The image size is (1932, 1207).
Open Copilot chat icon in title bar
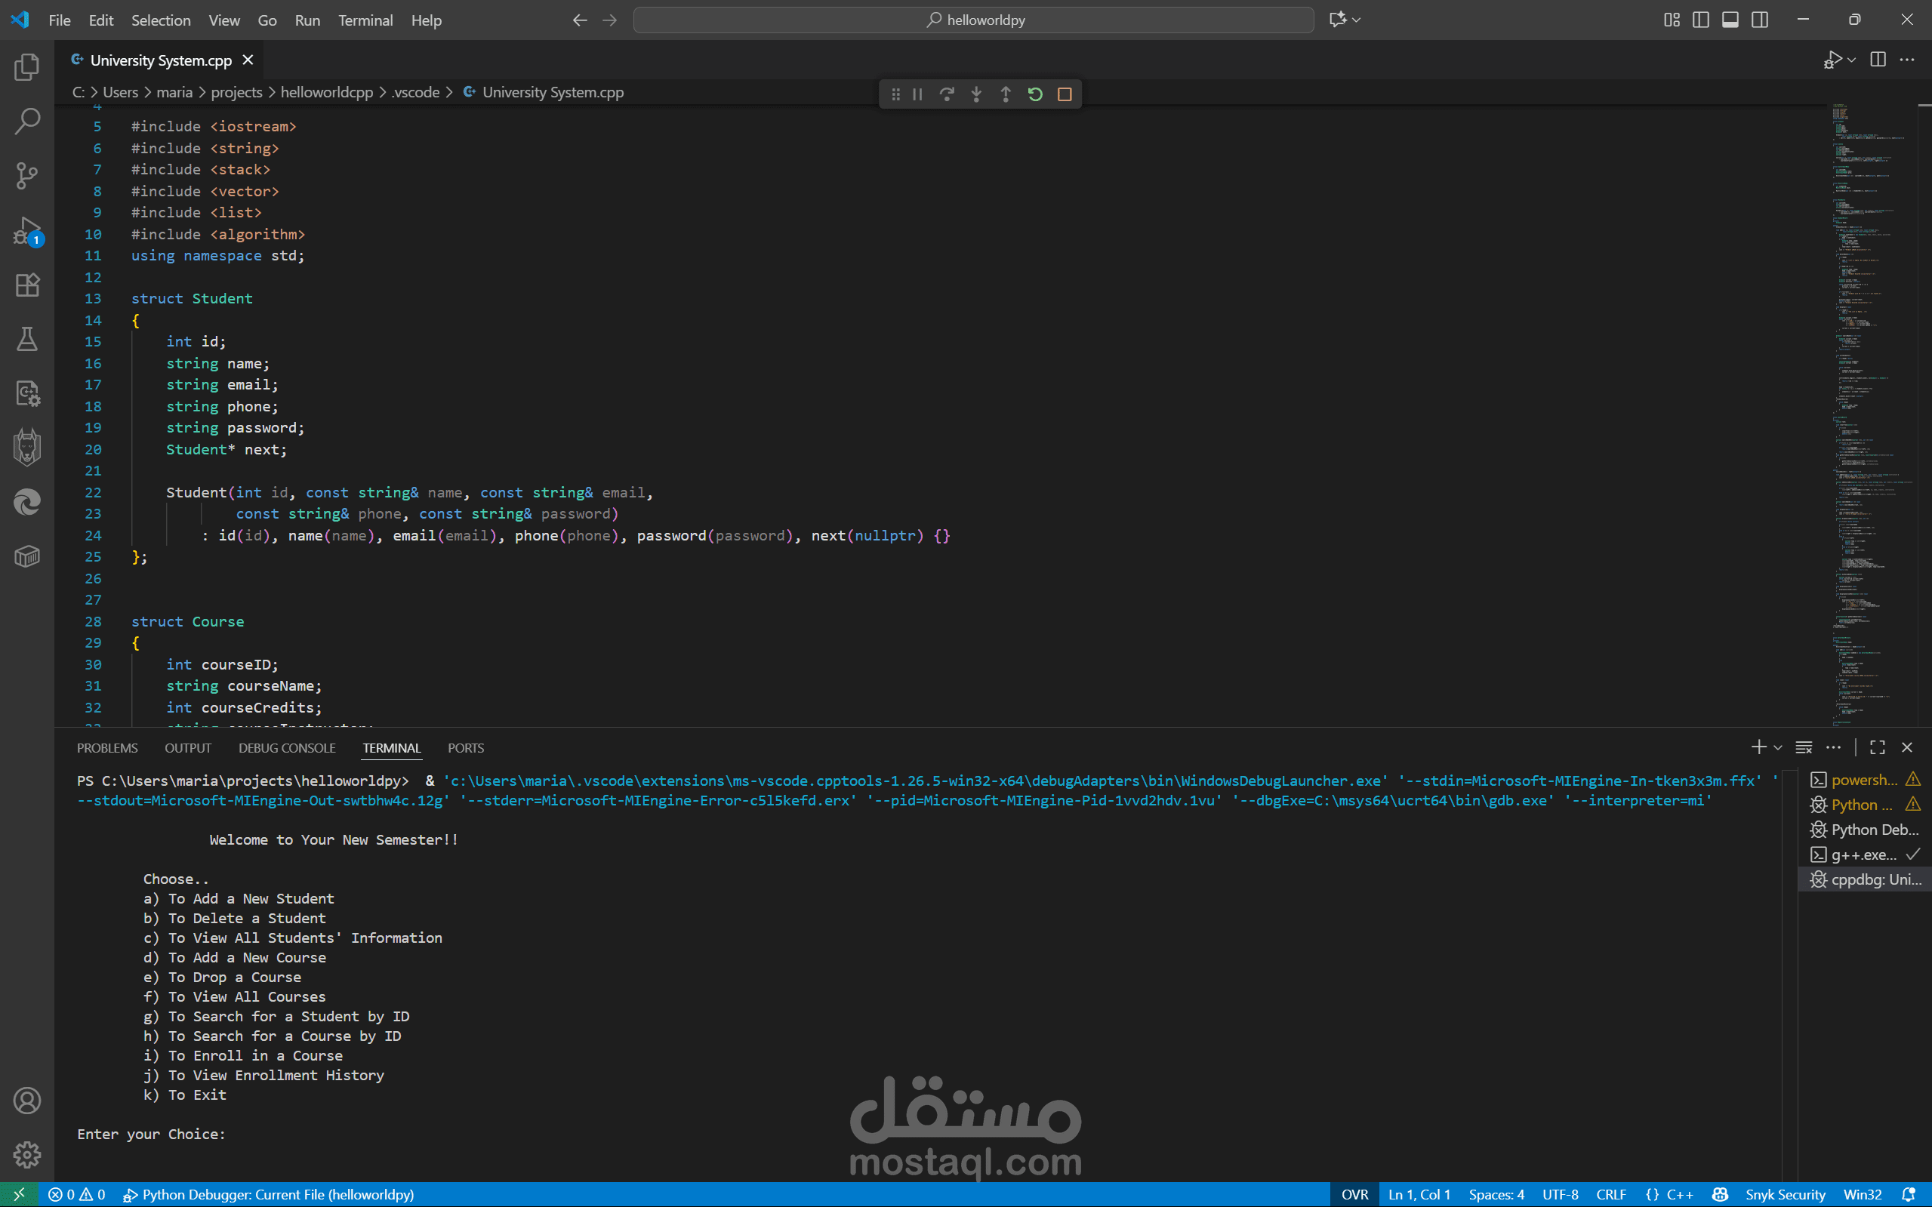pos(1338,20)
